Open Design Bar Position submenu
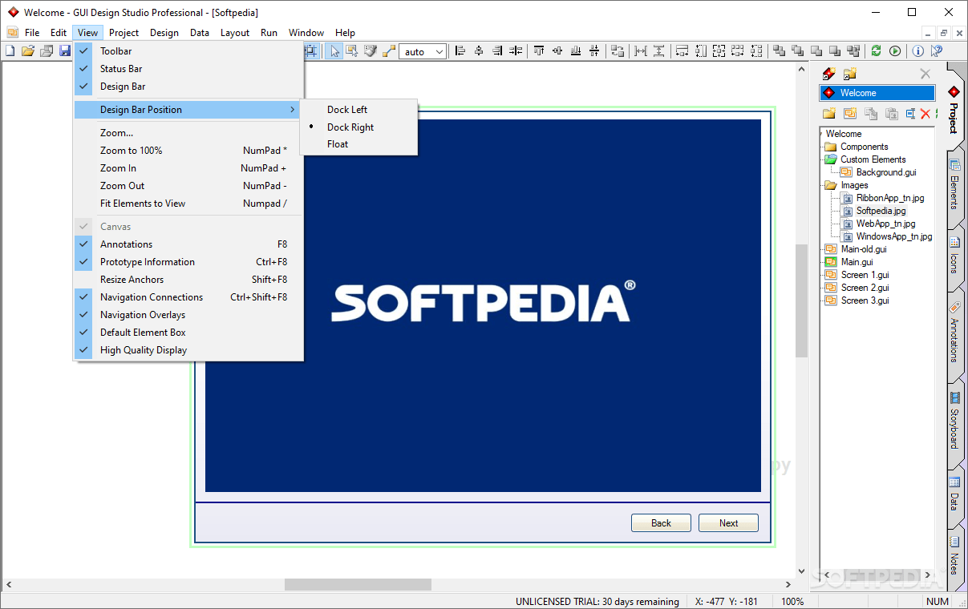This screenshot has height=609, width=968. click(x=188, y=110)
